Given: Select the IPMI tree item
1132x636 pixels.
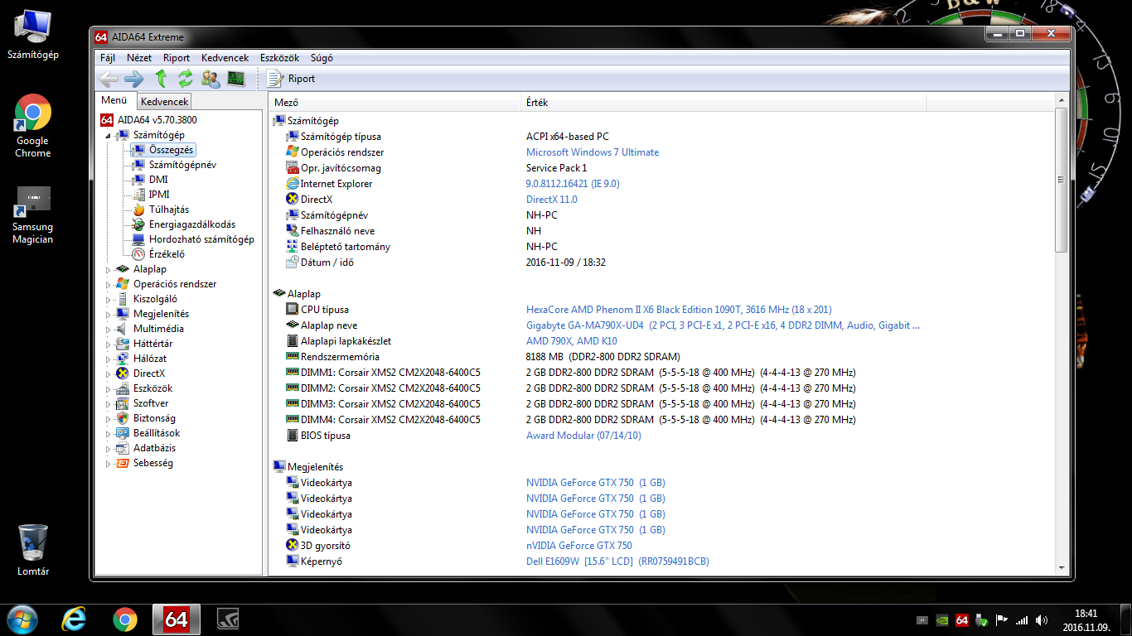Looking at the screenshot, I should pos(159,195).
